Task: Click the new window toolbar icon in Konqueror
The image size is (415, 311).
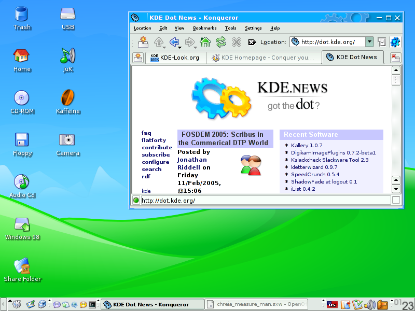Action: [x=143, y=42]
